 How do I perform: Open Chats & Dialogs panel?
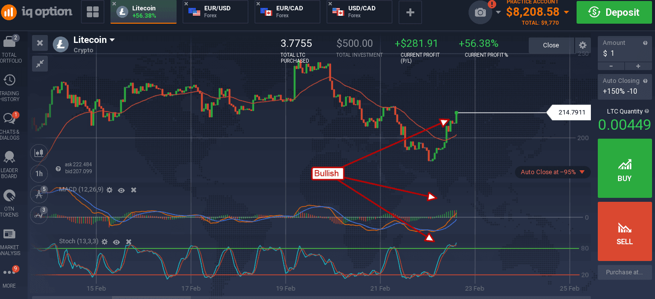tap(9, 126)
